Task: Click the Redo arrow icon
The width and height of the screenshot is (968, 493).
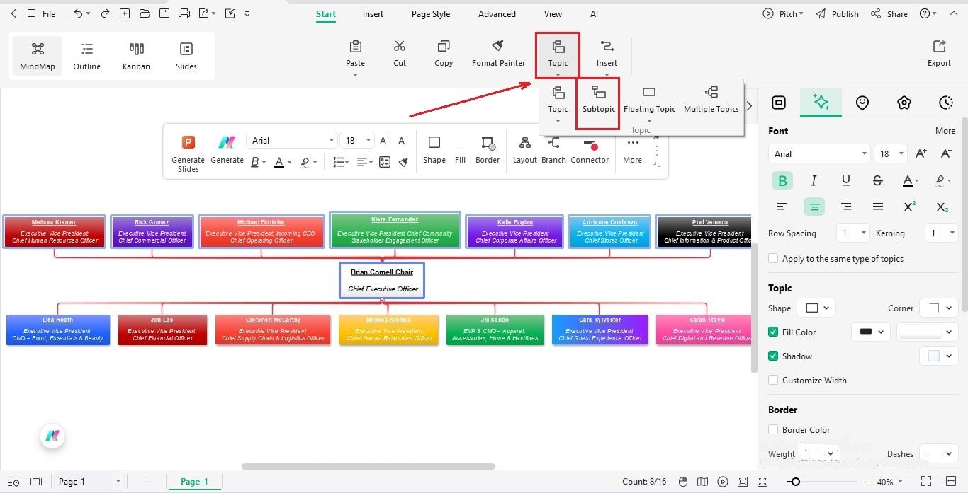Action: (105, 13)
